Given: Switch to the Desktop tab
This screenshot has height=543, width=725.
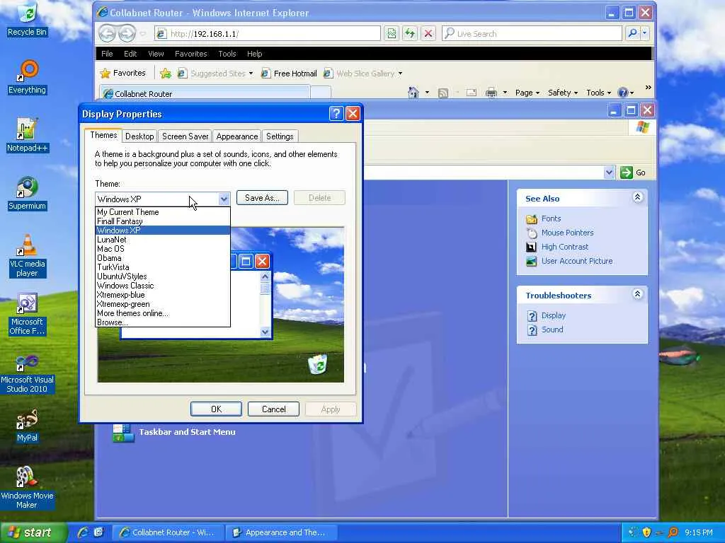Looking at the screenshot, I should (139, 136).
